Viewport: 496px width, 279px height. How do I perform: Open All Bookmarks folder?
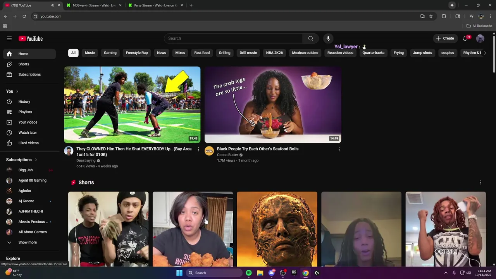click(x=479, y=26)
